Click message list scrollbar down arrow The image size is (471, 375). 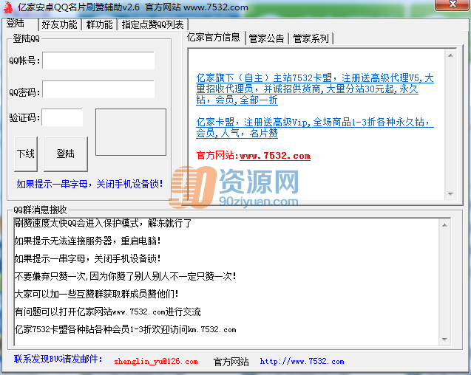[x=444, y=340]
